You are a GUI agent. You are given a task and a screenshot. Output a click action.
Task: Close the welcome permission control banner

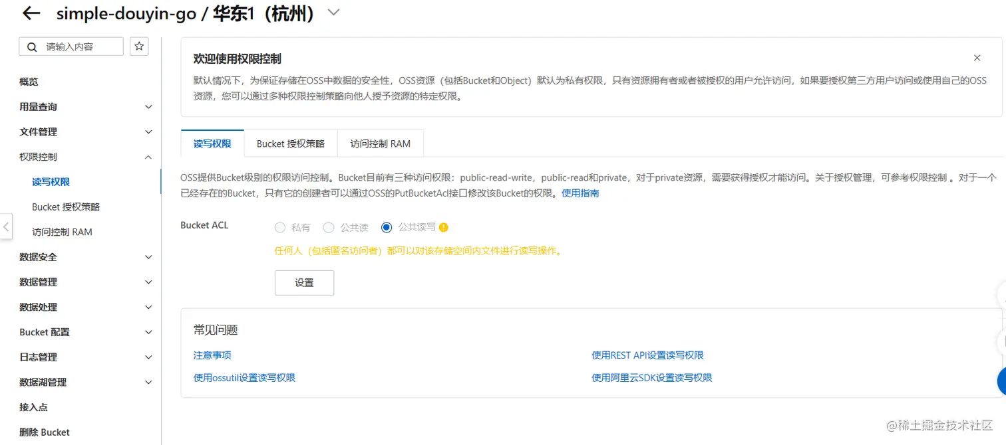[977, 58]
